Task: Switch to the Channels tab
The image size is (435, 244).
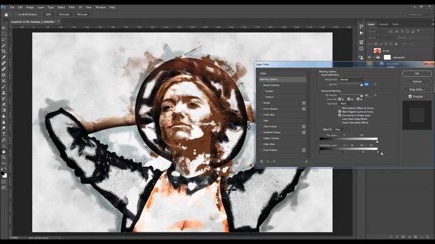Action: tap(383, 24)
